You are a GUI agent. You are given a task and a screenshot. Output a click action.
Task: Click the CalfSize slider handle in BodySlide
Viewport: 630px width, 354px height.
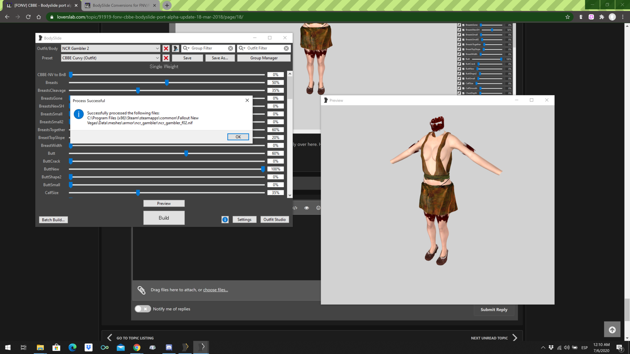[x=138, y=193]
